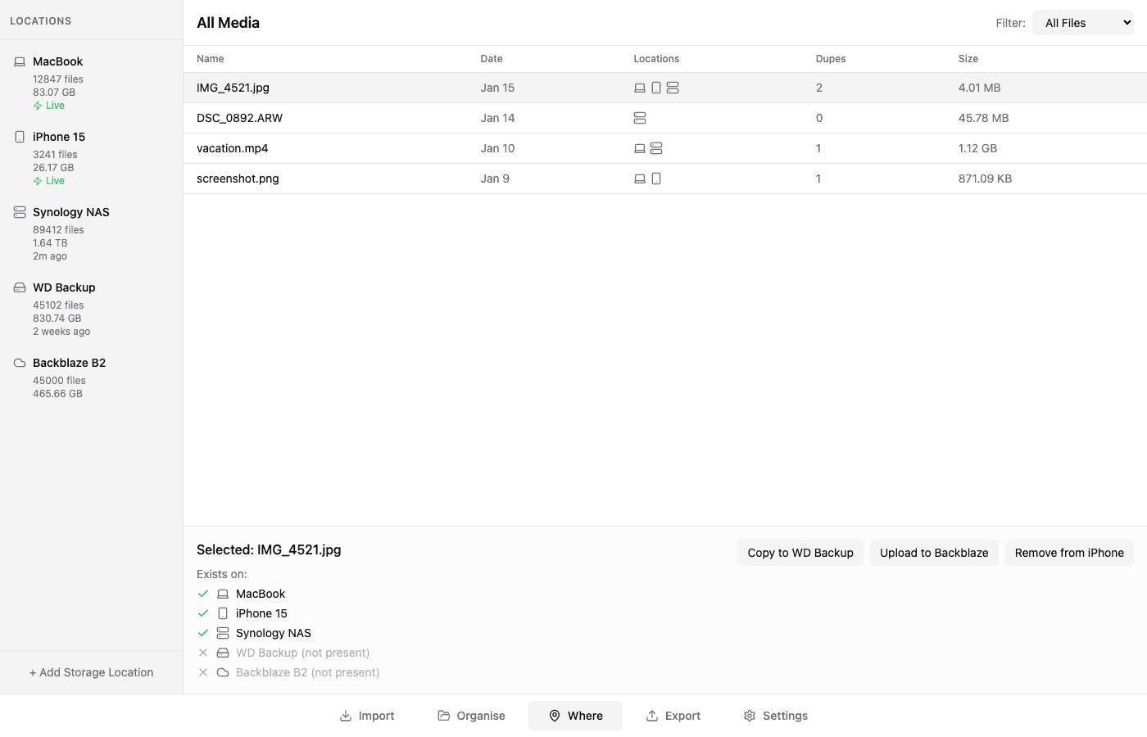Click the Synology NAS server icon
Screen dimensions: 1147x737
[x=18, y=211]
